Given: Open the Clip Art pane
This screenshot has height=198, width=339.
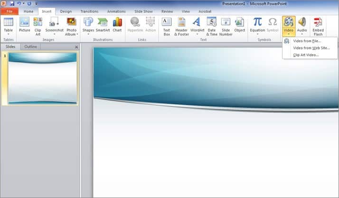Looking at the screenshot, I should [38, 24].
